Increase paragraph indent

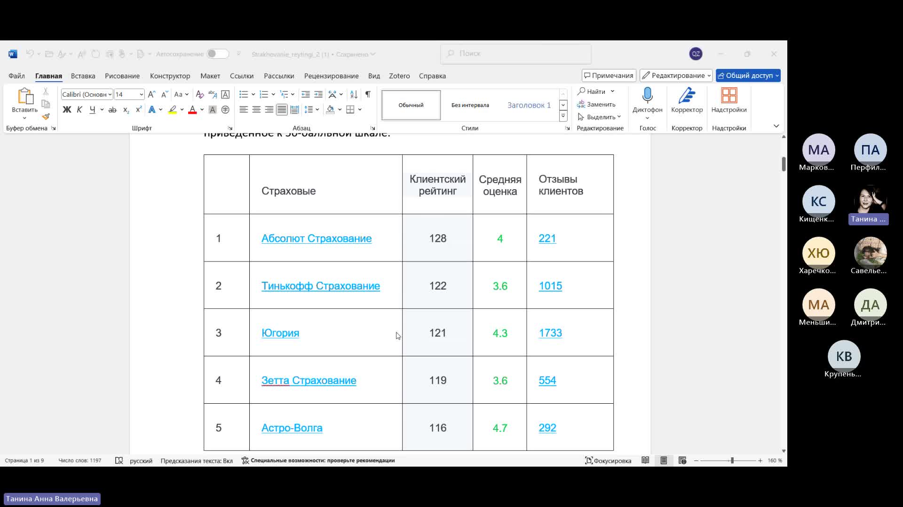[318, 94]
